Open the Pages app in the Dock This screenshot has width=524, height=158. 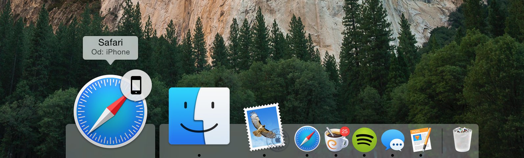tap(420, 139)
